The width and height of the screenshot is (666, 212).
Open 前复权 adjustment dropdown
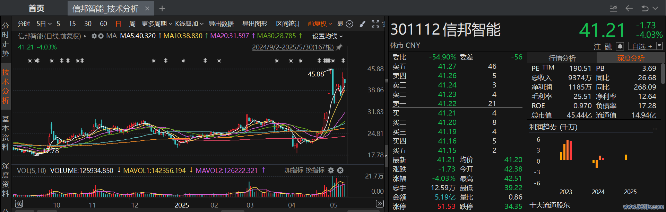click(x=320, y=24)
